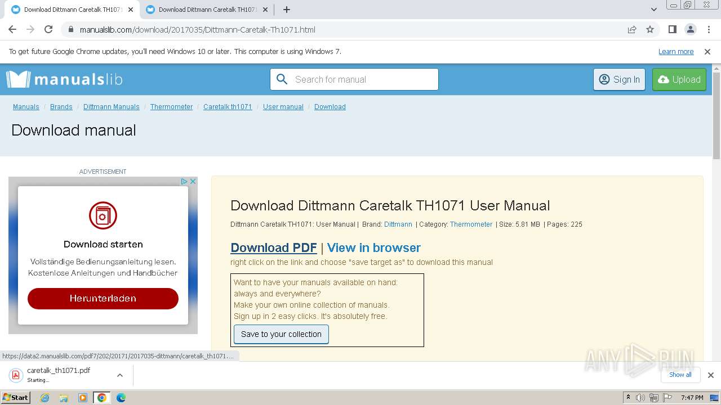721x405 pixels.
Task: Open the Thermometer category link
Action: [471, 224]
